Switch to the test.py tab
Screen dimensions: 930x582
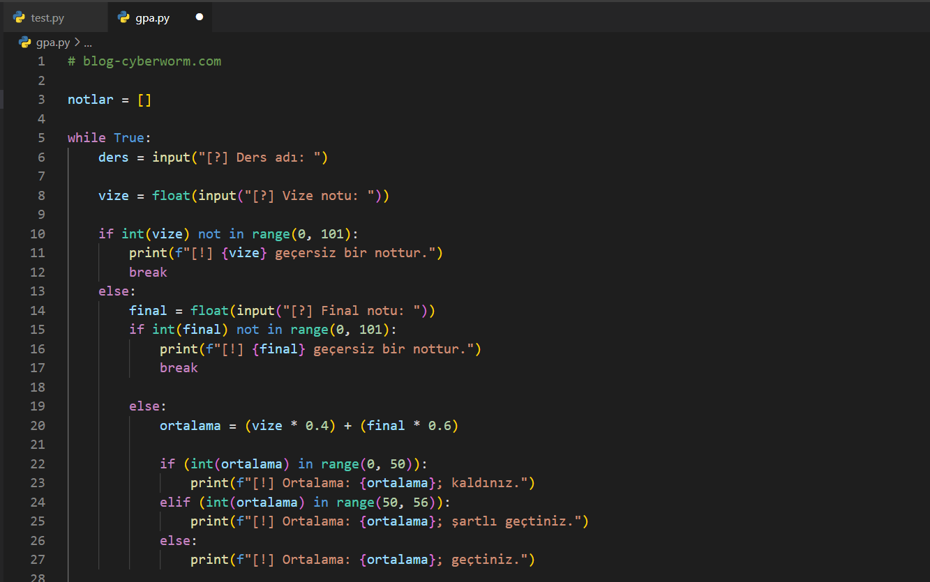(47, 18)
